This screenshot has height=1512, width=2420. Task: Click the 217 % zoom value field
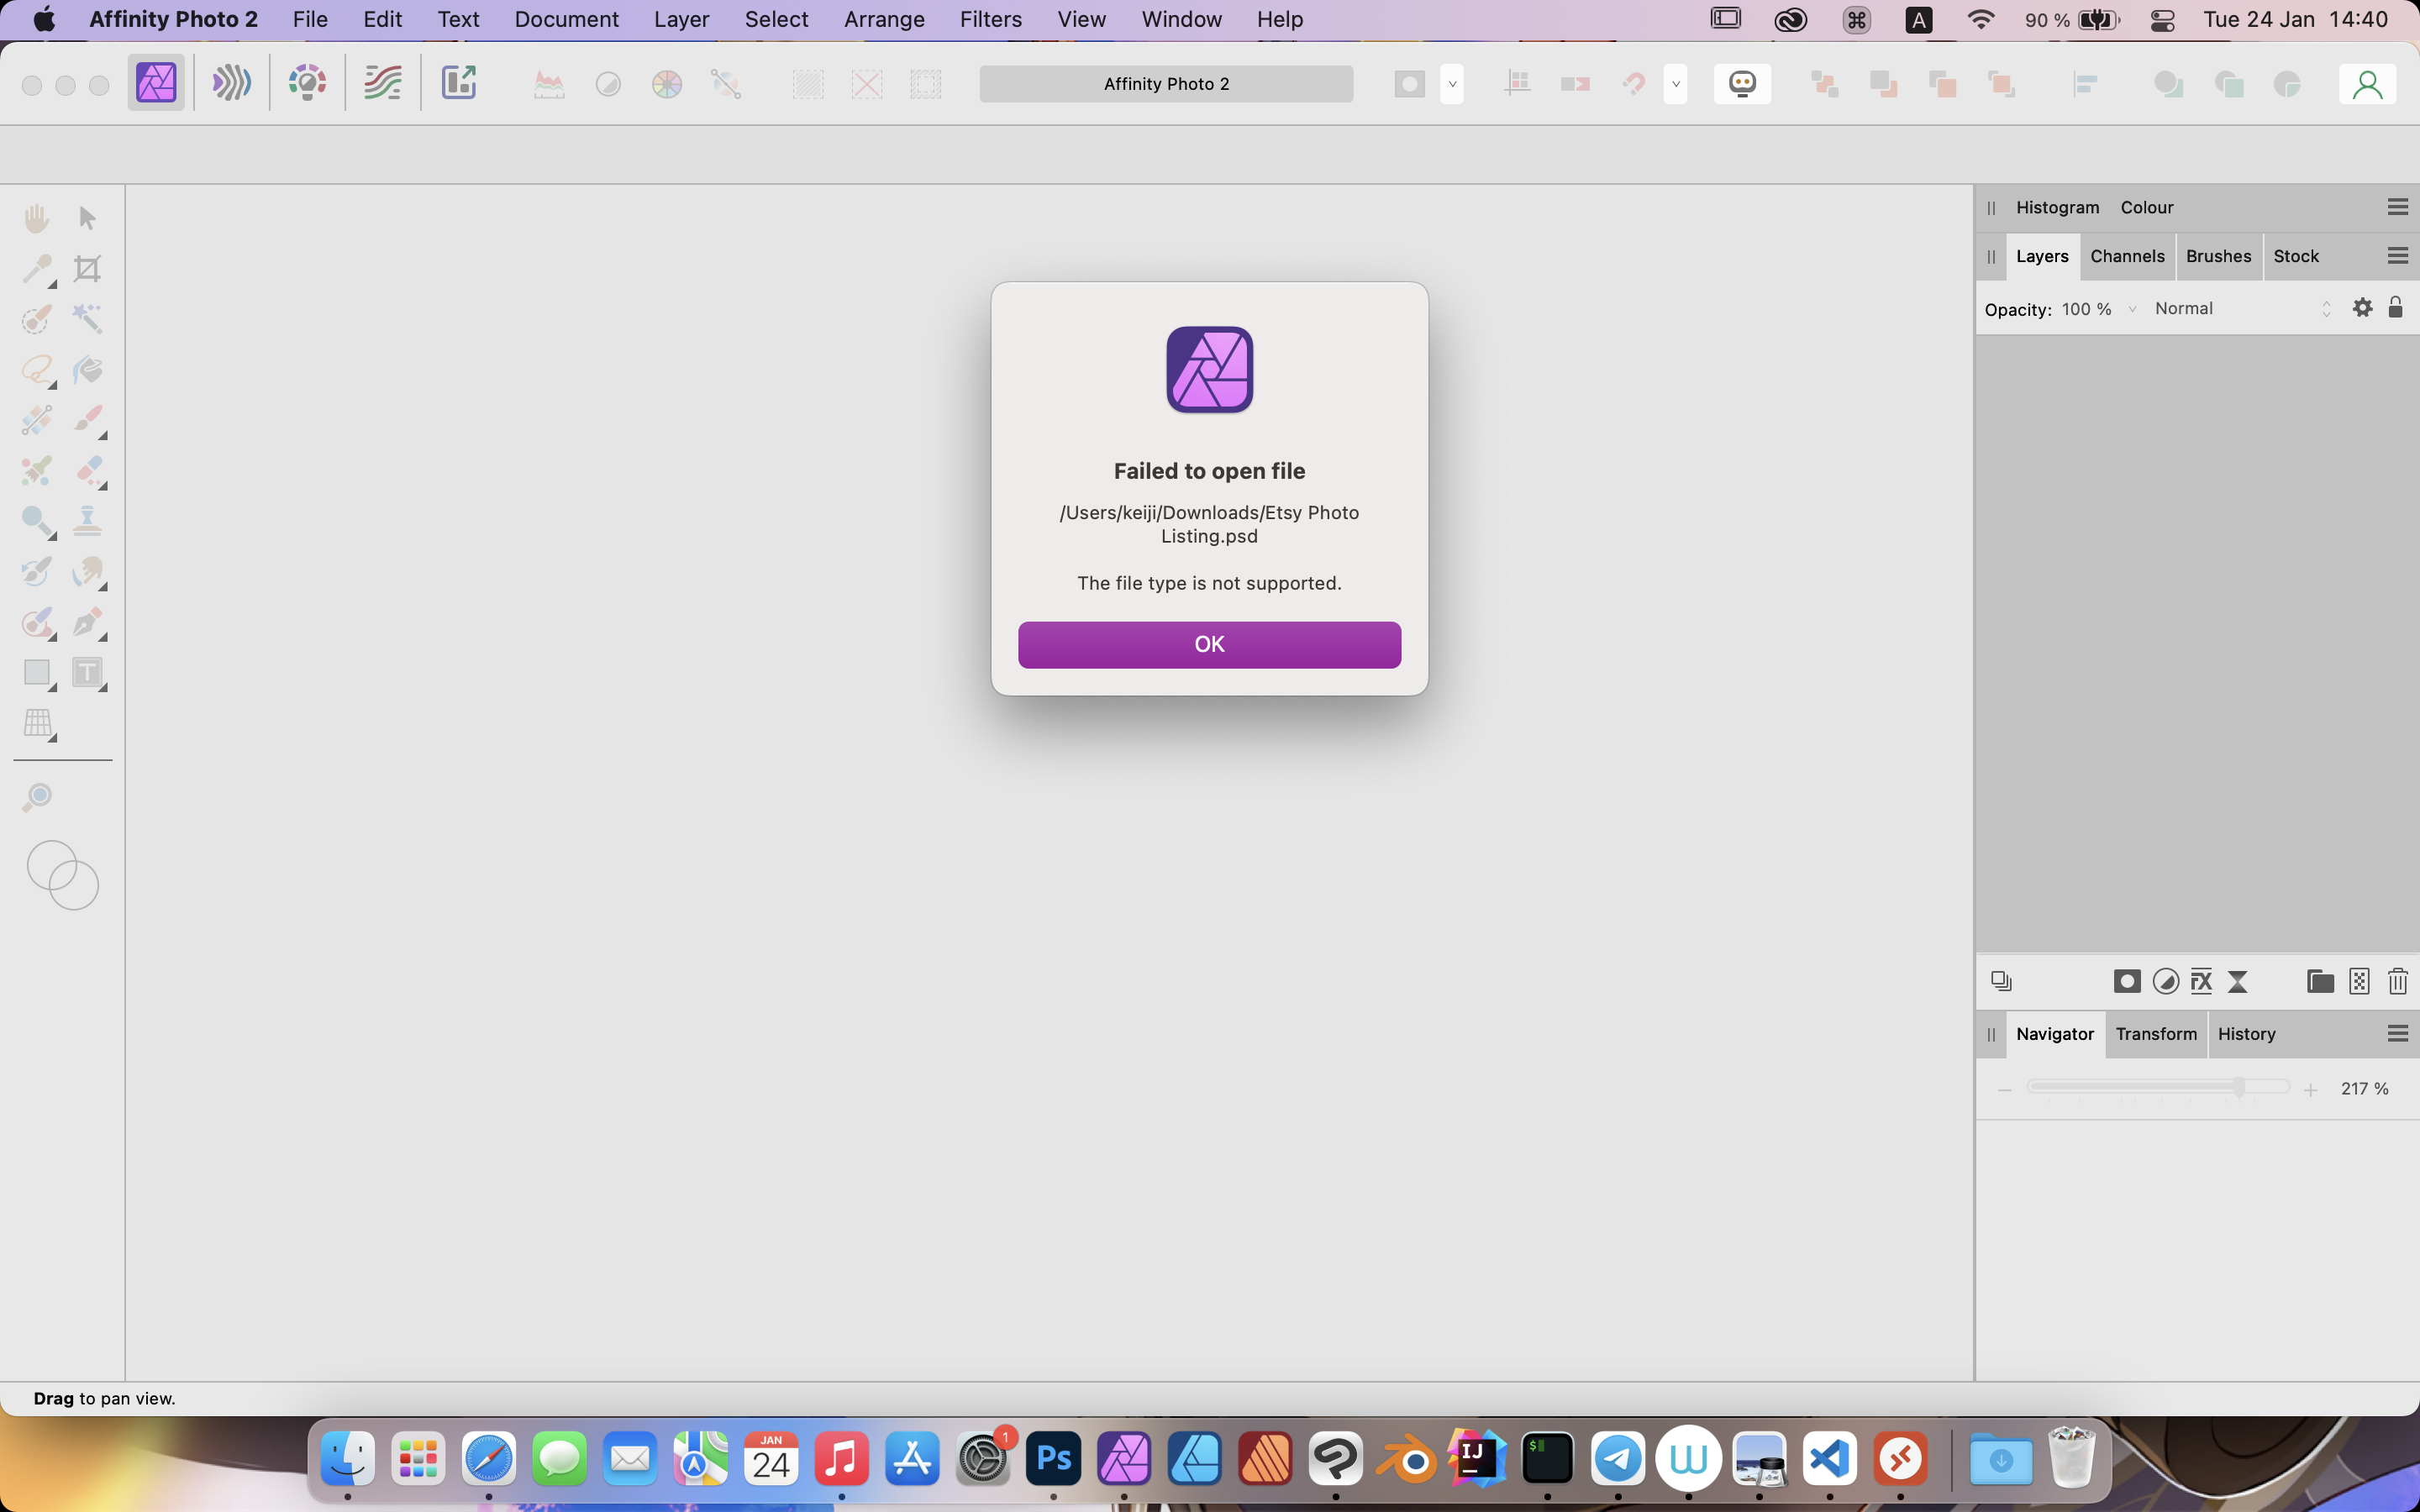click(2364, 1088)
